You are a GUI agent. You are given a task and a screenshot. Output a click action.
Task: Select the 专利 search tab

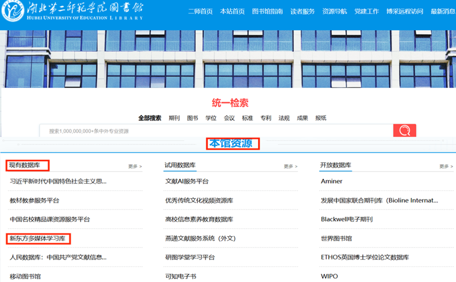coord(265,117)
